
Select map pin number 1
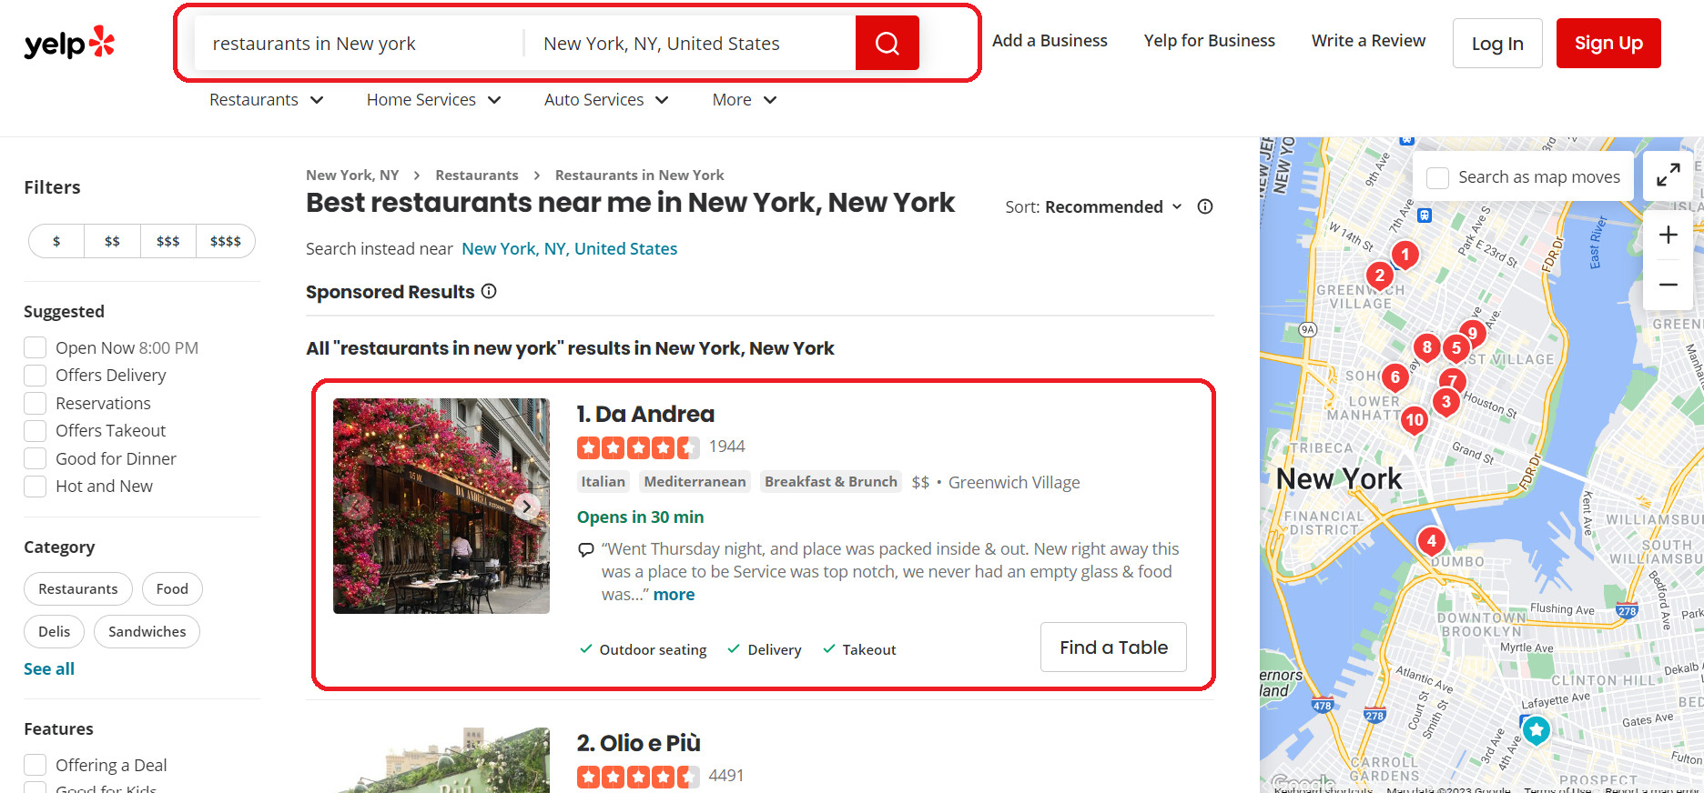[x=1405, y=255]
